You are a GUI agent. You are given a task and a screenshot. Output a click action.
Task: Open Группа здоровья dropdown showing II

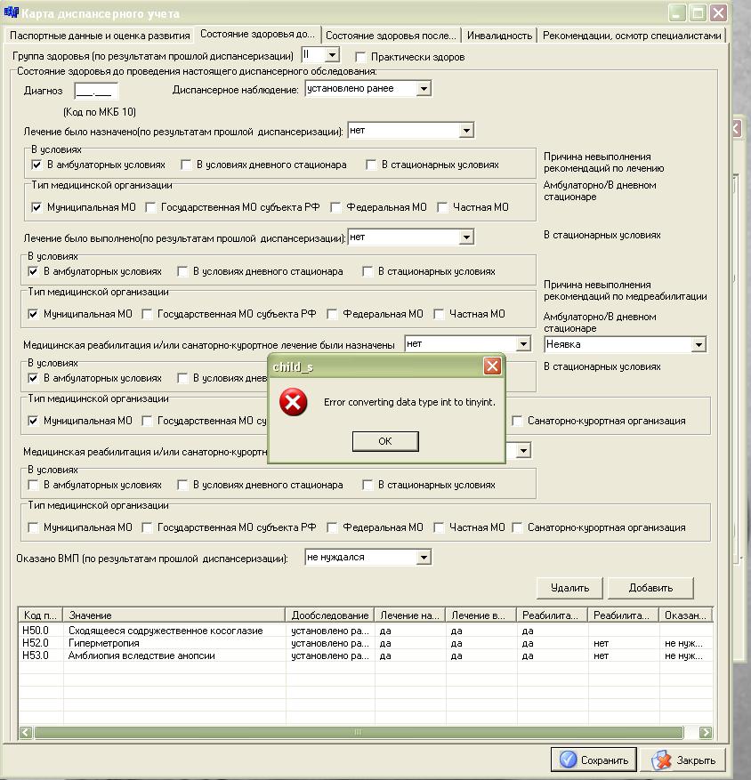tap(333, 55)
